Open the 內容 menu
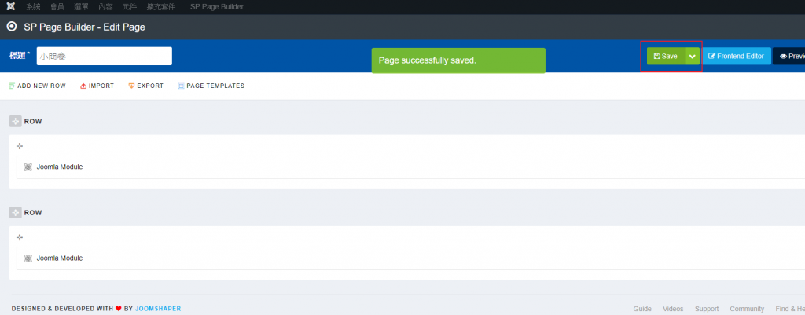The width and height of the screenshot is (805, 315). coord(105,6)
